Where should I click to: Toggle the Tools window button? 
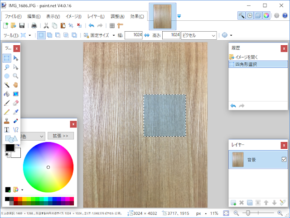tap(242, 15)
